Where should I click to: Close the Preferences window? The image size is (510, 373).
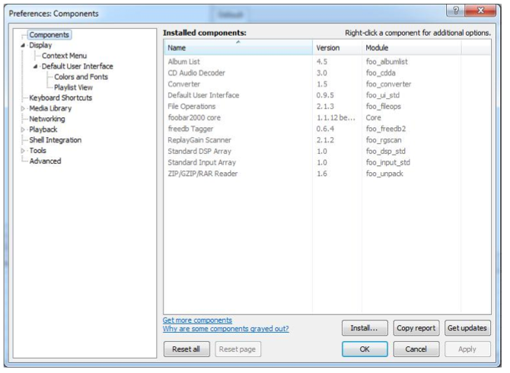coord(480,11)
